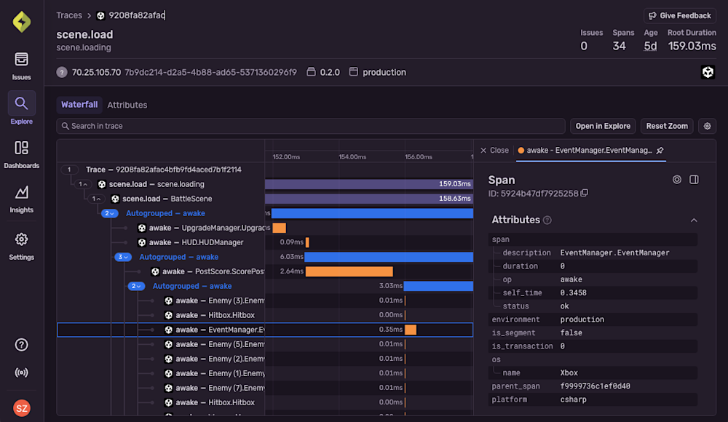
Task: Click the help question mark icon
Action: [21, 345]
